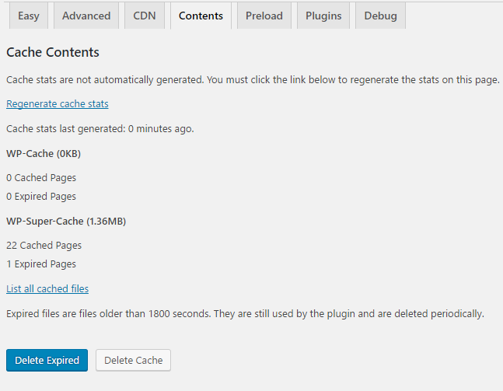Click the 22 Cached Pages text

click(44, 245)
